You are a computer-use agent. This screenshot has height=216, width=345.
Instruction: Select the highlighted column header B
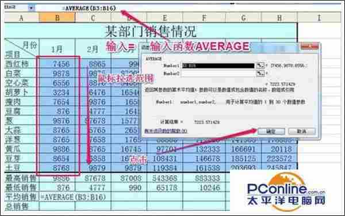[x=57, y=18]
